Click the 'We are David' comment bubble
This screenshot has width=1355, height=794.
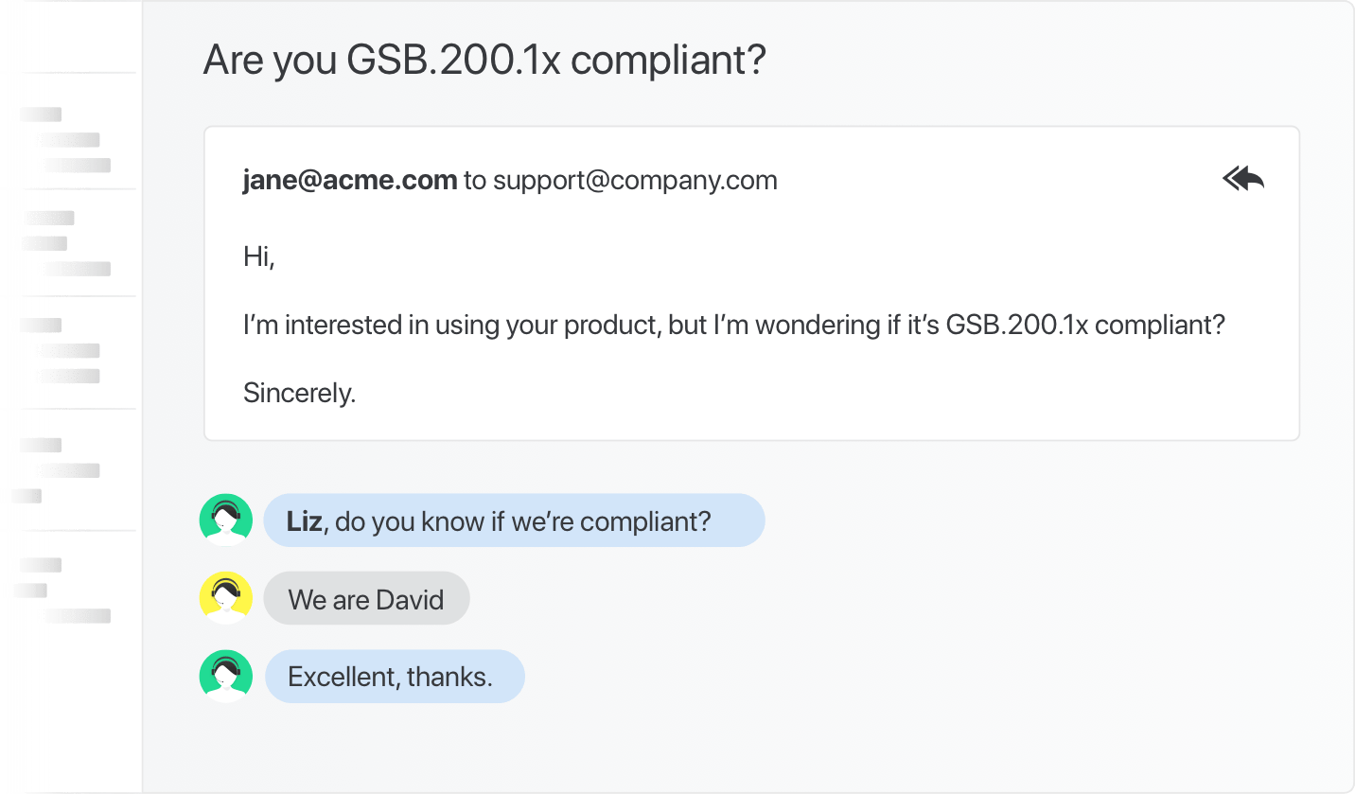(366, 598)
